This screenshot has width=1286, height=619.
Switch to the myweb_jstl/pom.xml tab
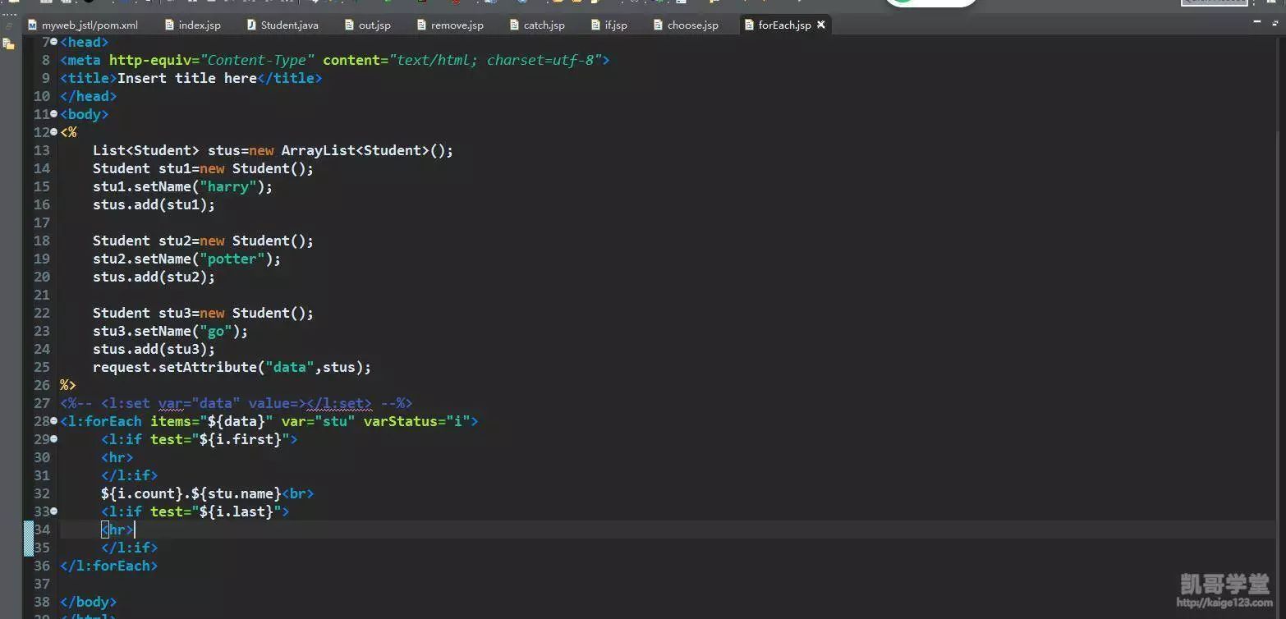pos(82,25)
